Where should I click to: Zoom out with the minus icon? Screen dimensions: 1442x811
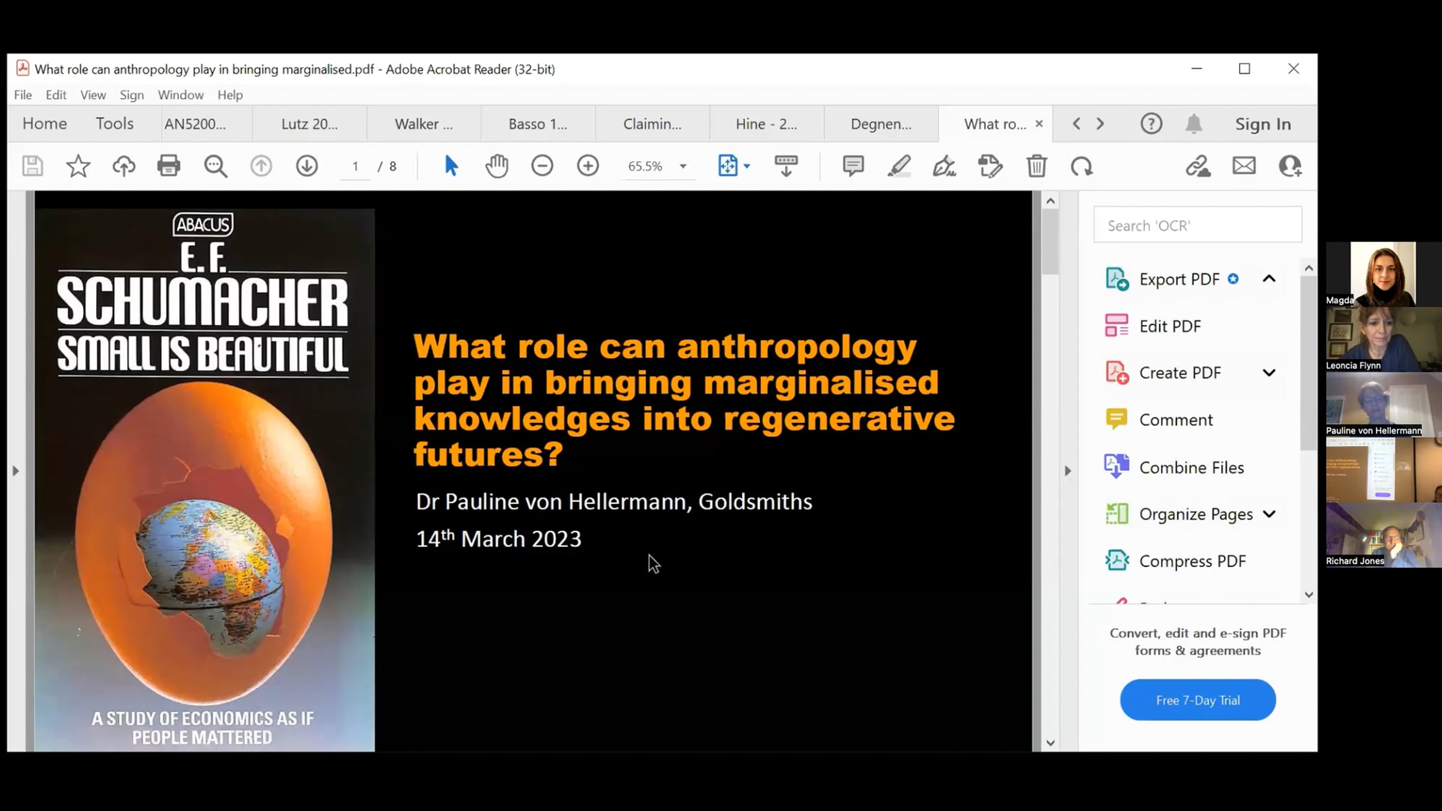coord(542,166)
